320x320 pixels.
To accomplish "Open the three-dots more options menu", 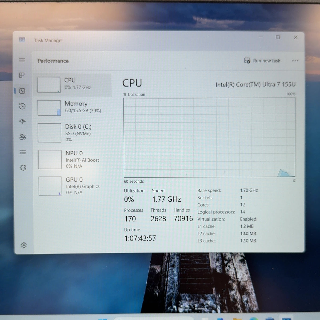I will coord(295,61).
